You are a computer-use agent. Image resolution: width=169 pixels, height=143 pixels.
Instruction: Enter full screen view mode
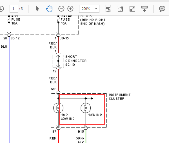pyautogui.click(x=132, y=9)
